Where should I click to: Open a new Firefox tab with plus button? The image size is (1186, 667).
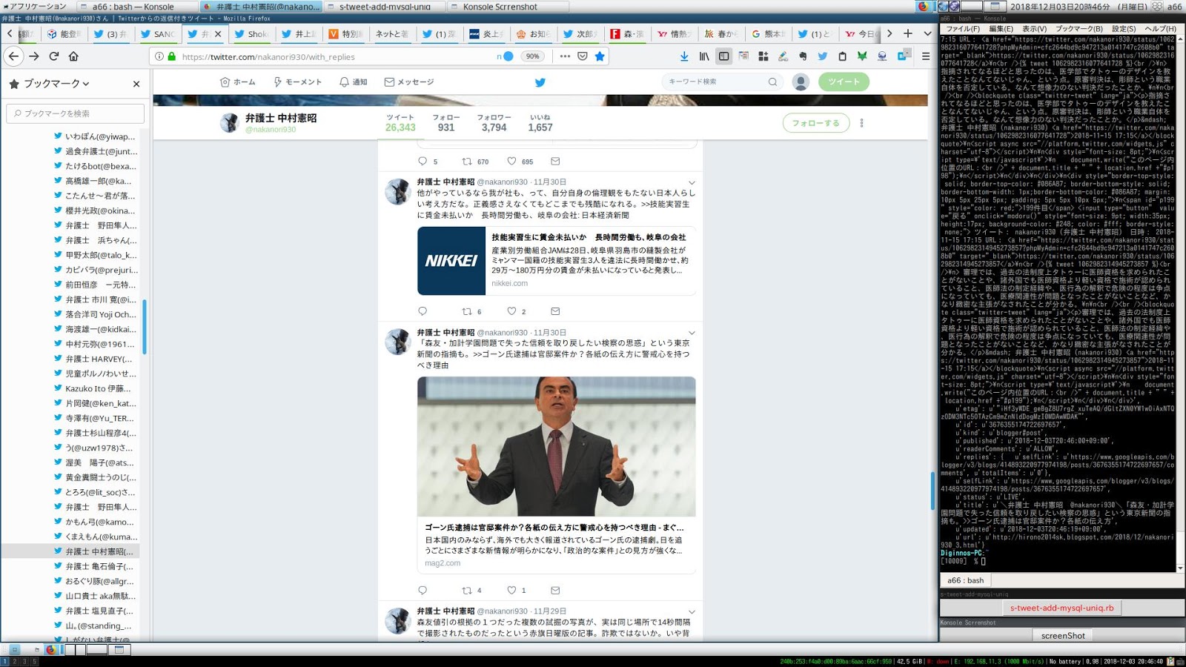(x=908, y=33)
